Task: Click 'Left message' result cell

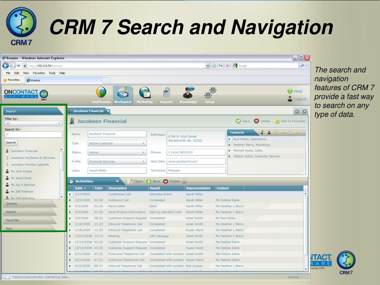Action: [159, 236]
